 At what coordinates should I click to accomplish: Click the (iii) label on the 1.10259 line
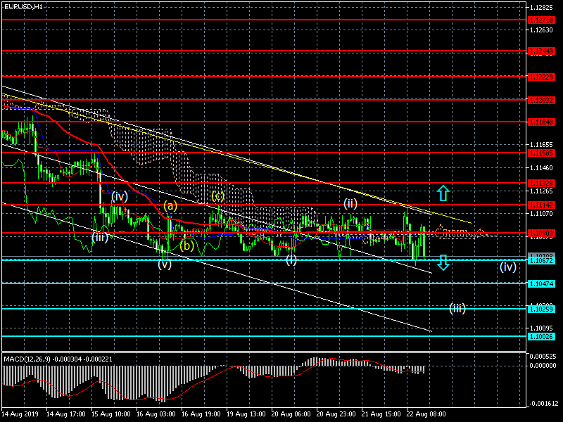tap(457, 308)
